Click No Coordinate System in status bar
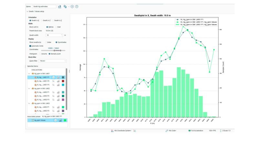Screen dimensions: 253x148 [121, 131]
